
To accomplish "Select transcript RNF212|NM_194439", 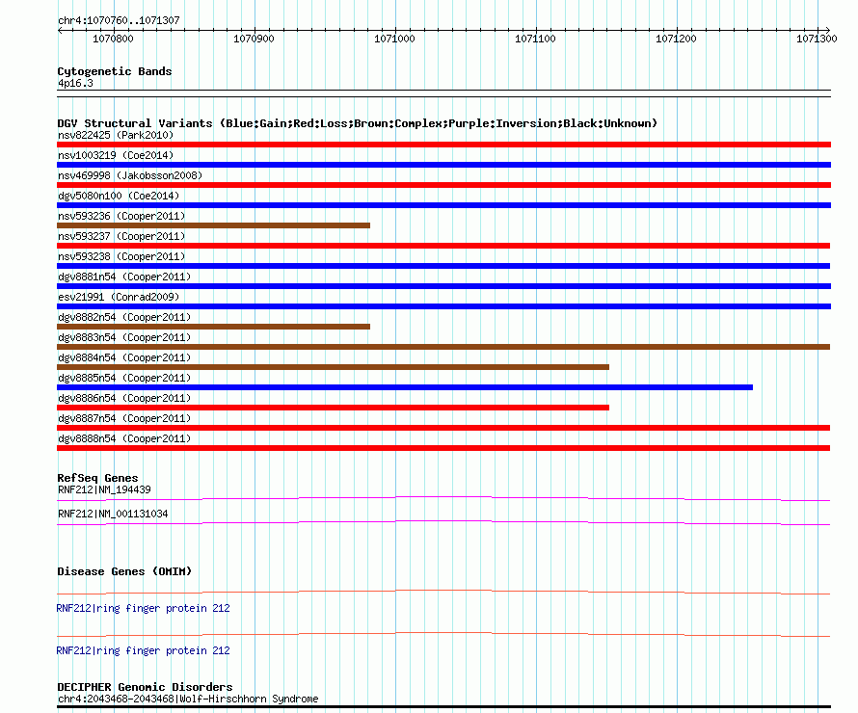I will click(104, 489).
